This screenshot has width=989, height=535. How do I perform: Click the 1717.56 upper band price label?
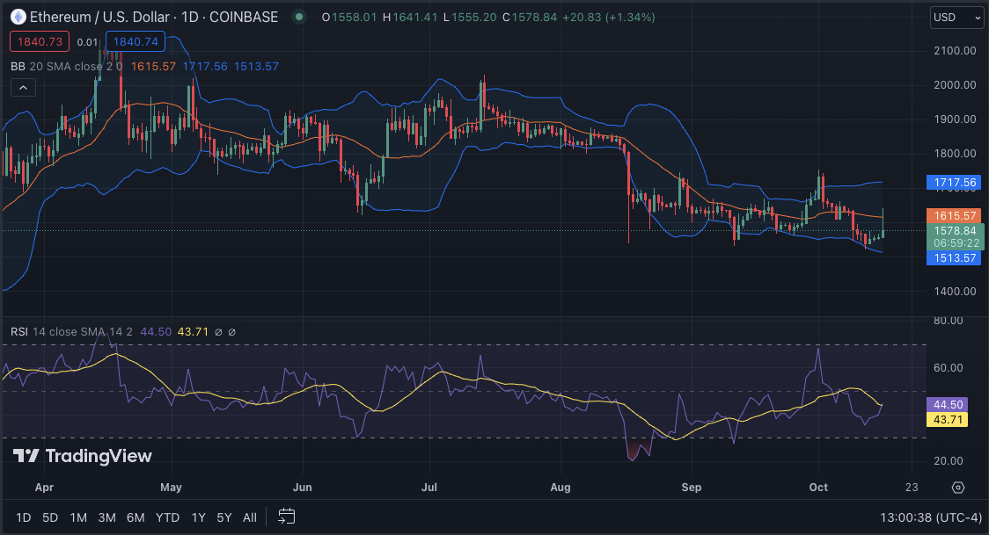tap(954, 183)
